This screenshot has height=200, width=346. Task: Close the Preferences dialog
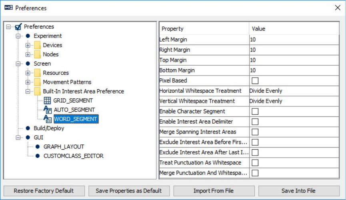click(338, 8)
